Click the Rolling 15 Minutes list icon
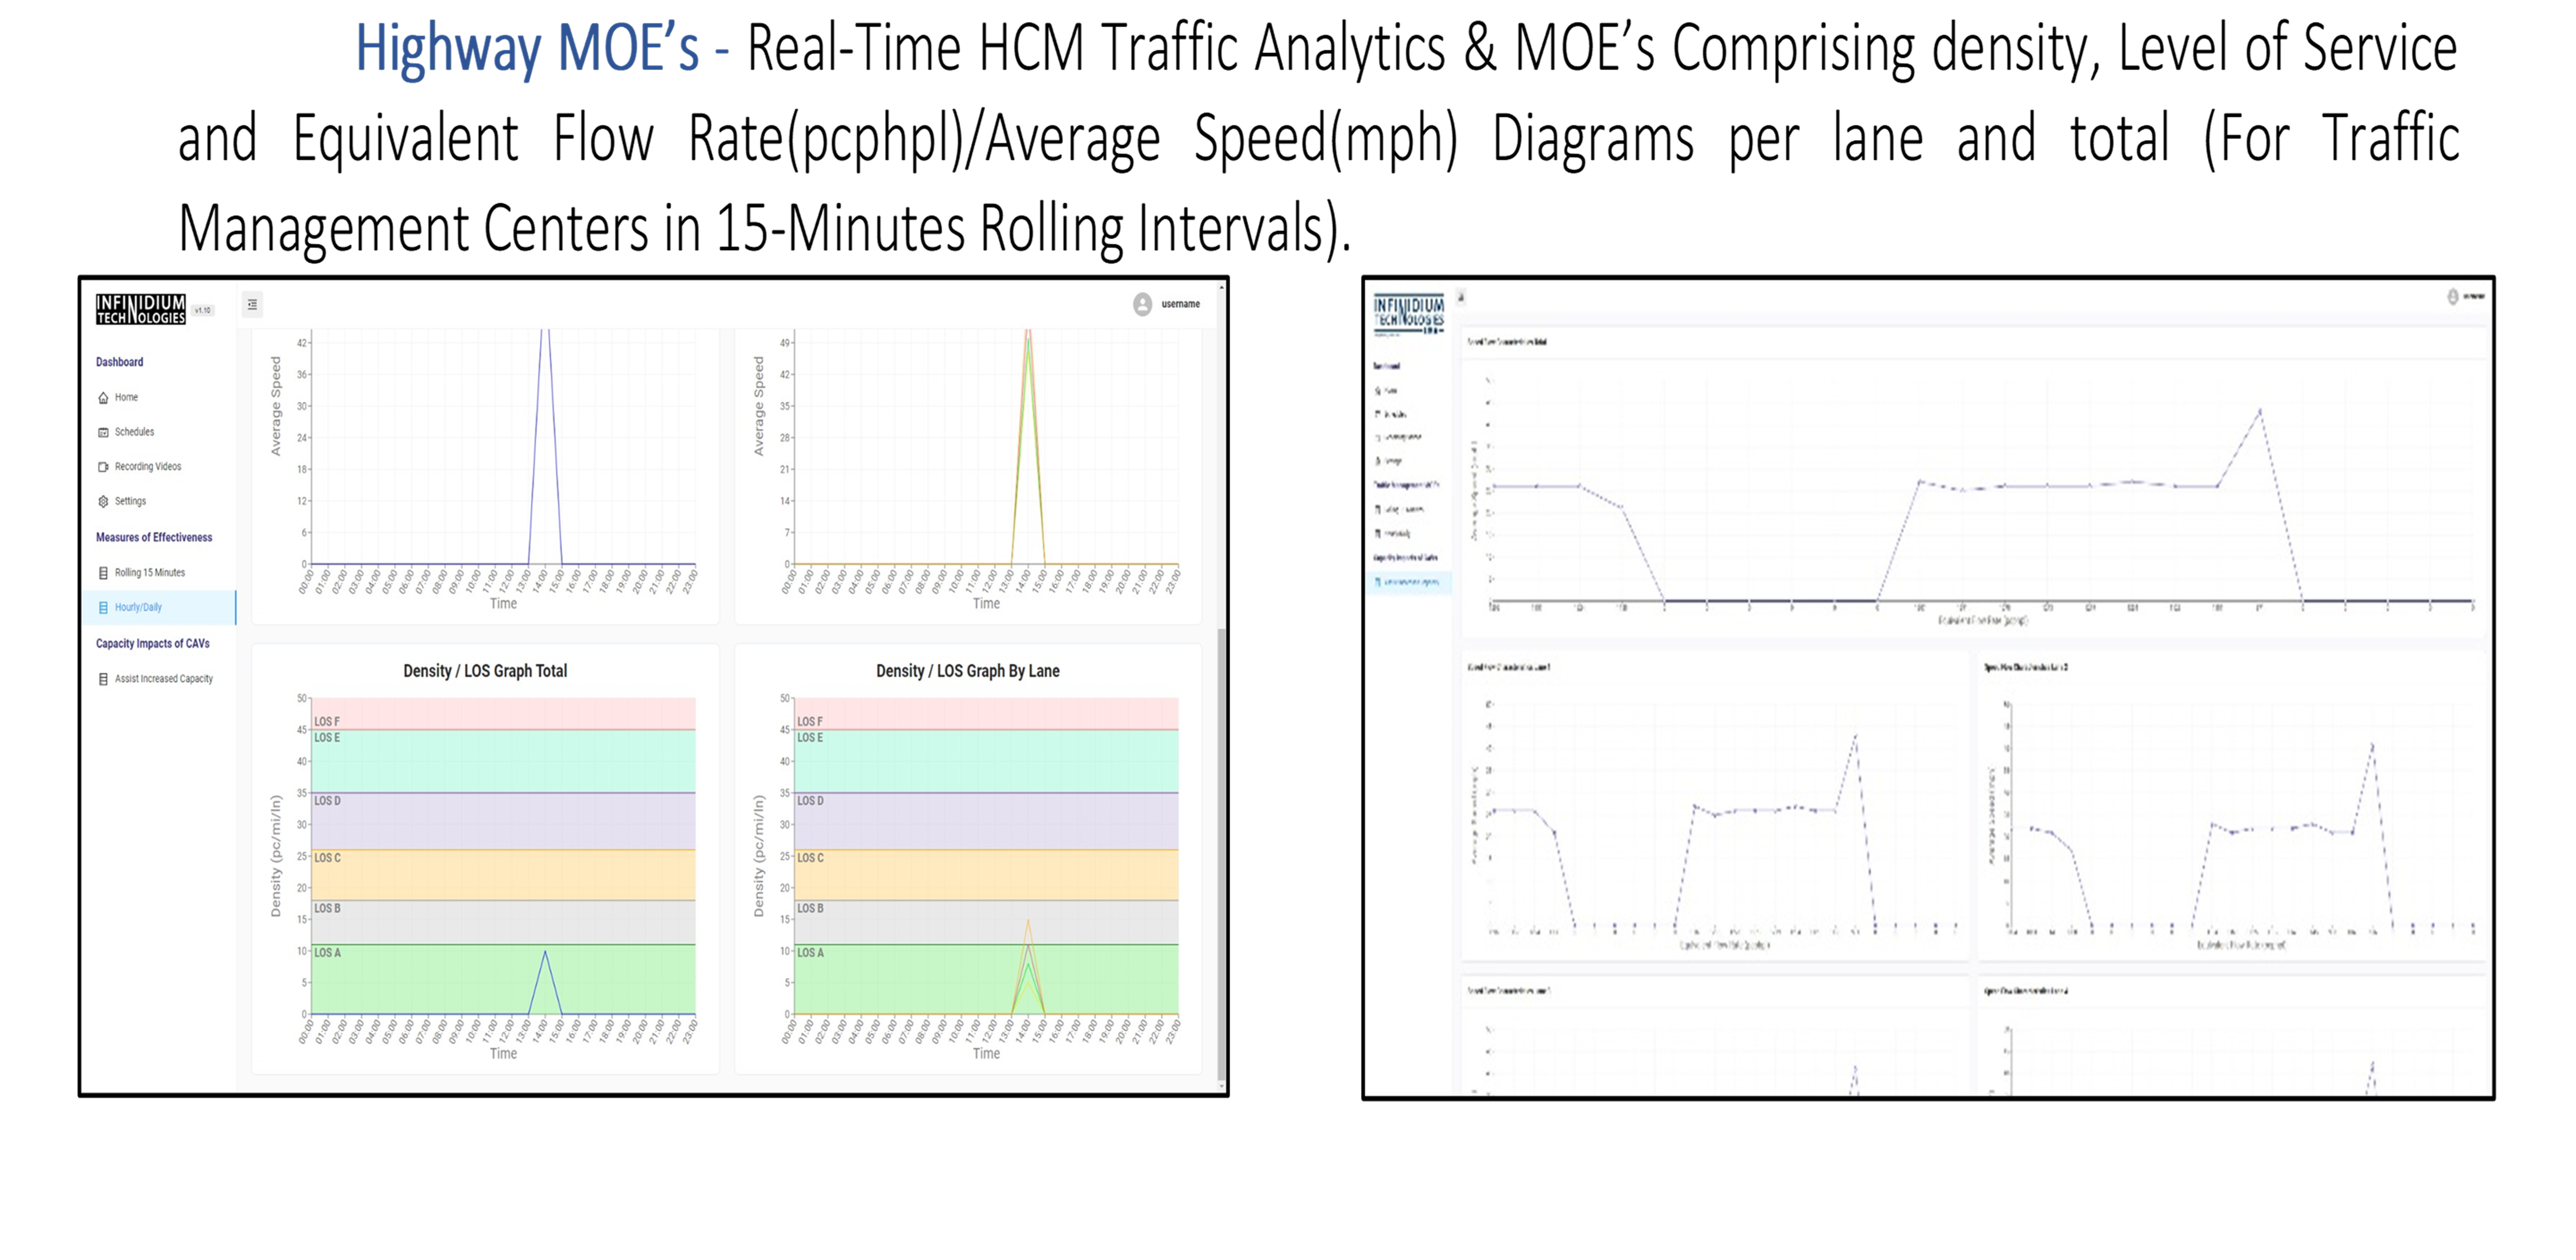Image resolution: width=2576 pixels, height=1260 pixels. tap(103, 573)
